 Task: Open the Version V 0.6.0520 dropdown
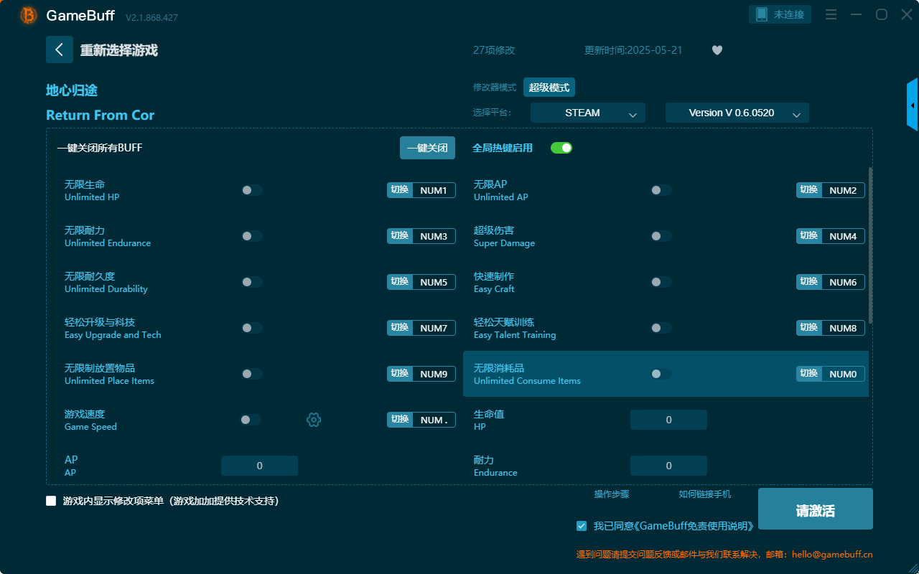tap(737, 113)
